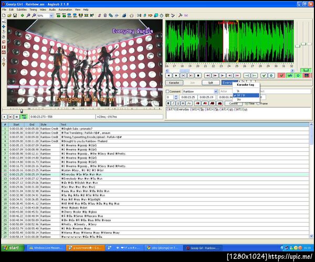Click the video Zoom Out magnifier icon

pos(34,15)
